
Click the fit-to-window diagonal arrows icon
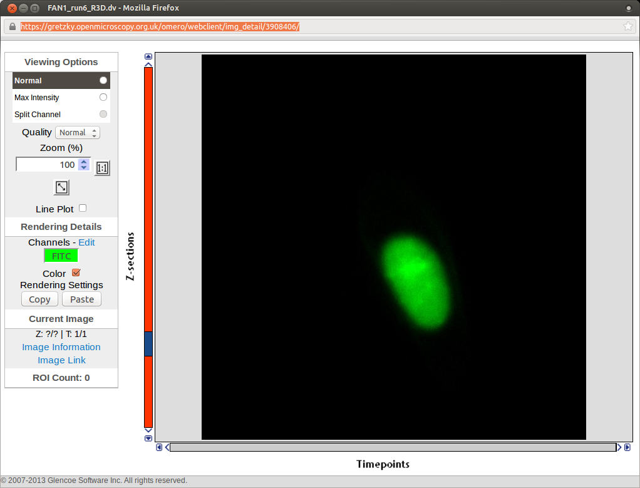61,187
